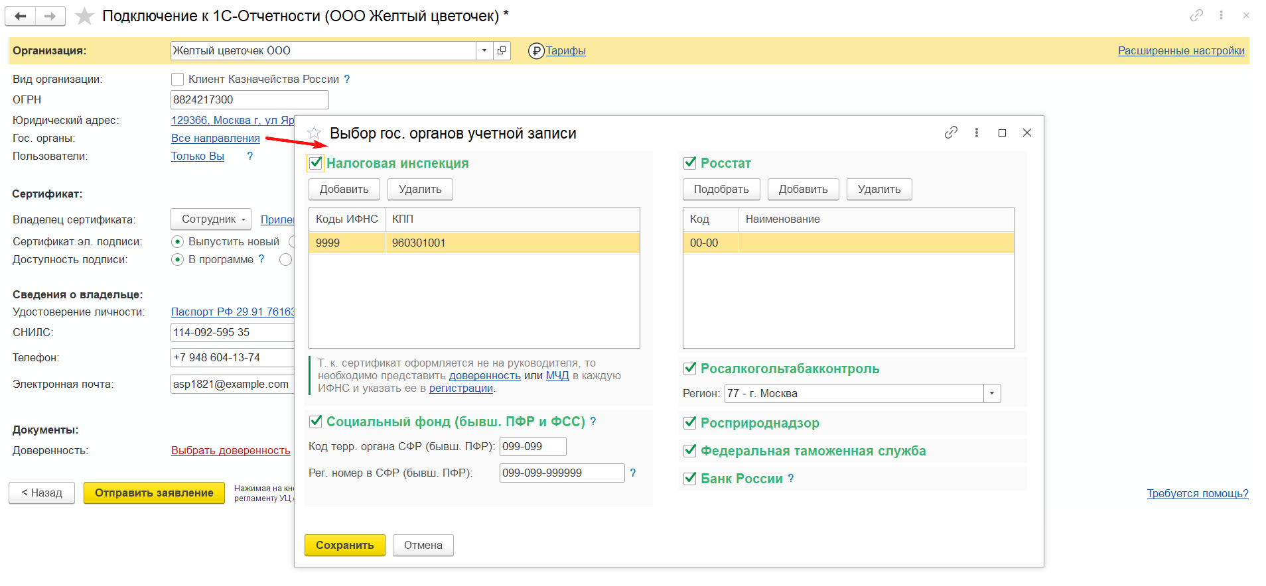
Task: Expand the Организация dropdown arrow
Action: pos(484,50)
